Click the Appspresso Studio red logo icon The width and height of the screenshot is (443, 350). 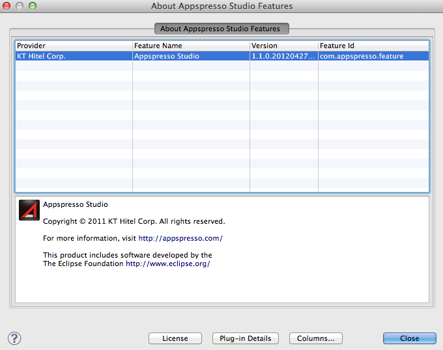click(29, 210)
